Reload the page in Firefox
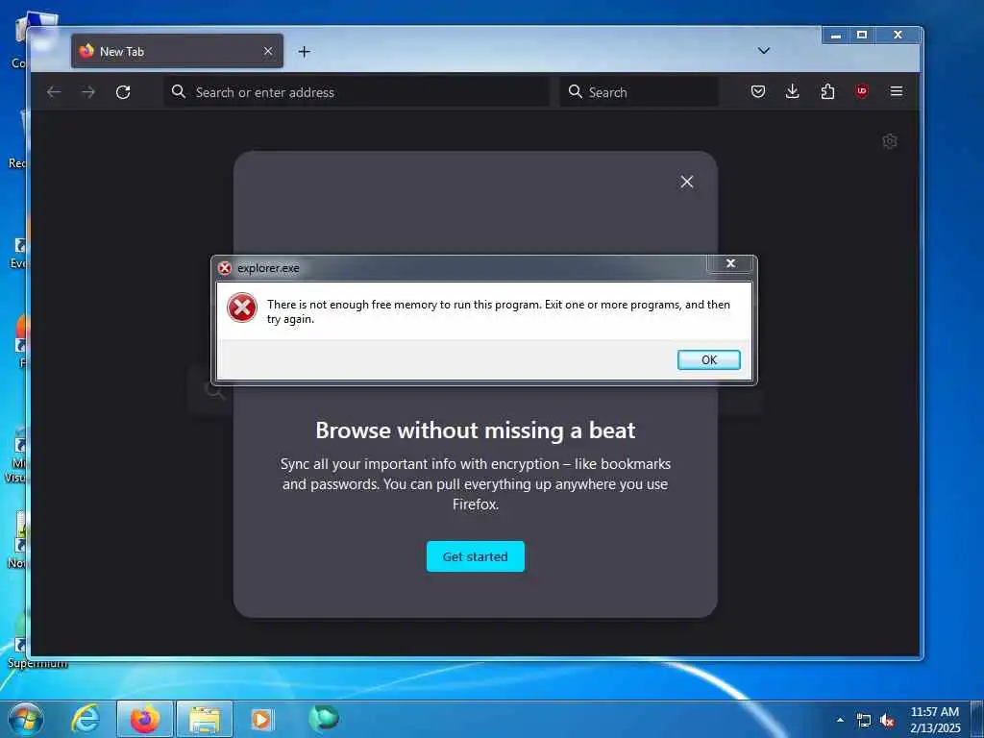 [x=123, y=92]
